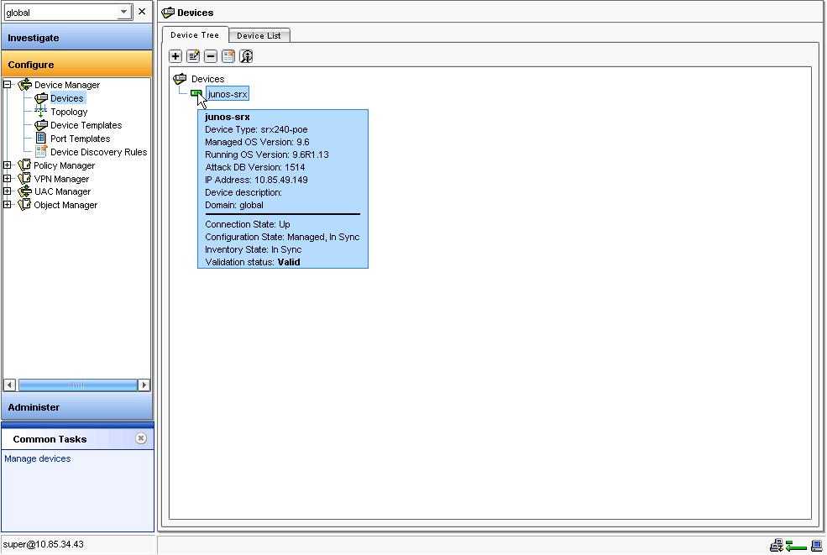Click the green junos-srx device icon

click(x=196, y=93)
